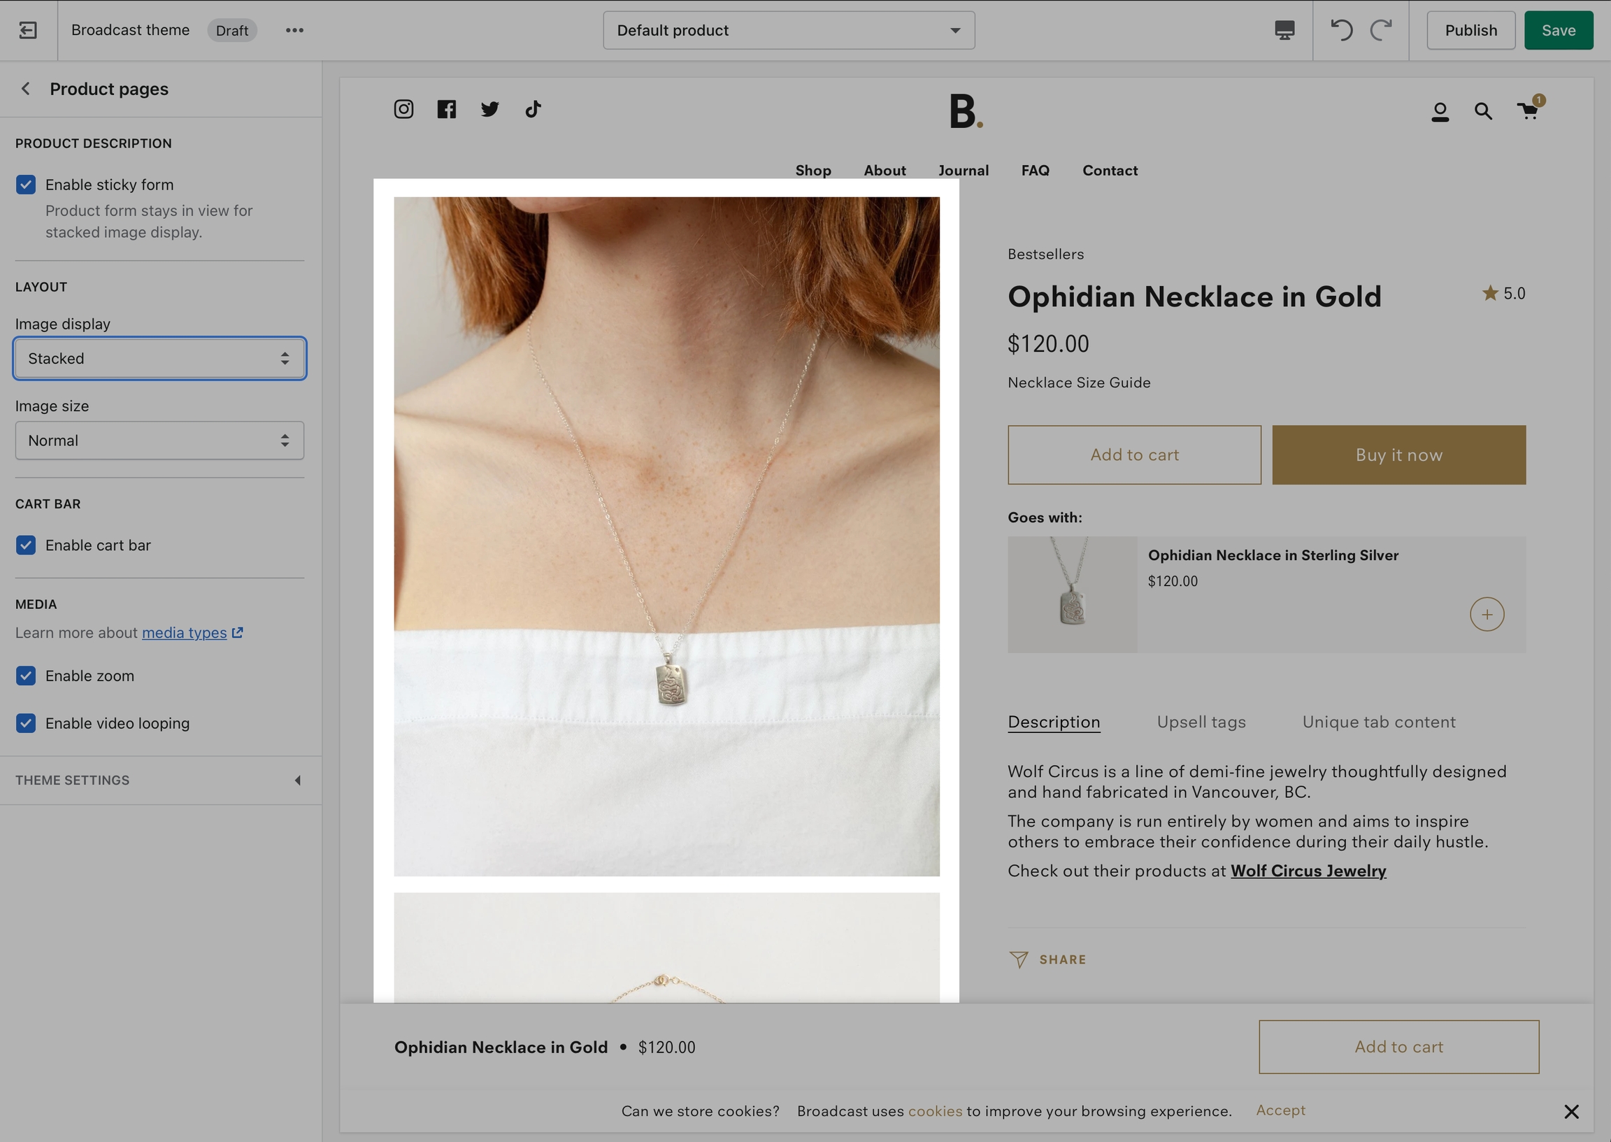Screen dimensions: 1611x1142
Task: Open the media types link
Action: [184, 633]
